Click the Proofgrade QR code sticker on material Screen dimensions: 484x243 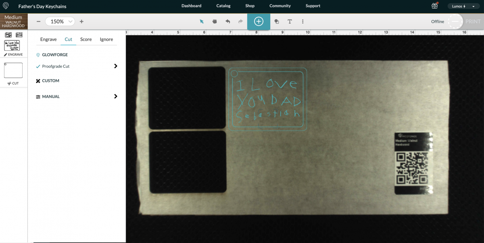[413, 163]
